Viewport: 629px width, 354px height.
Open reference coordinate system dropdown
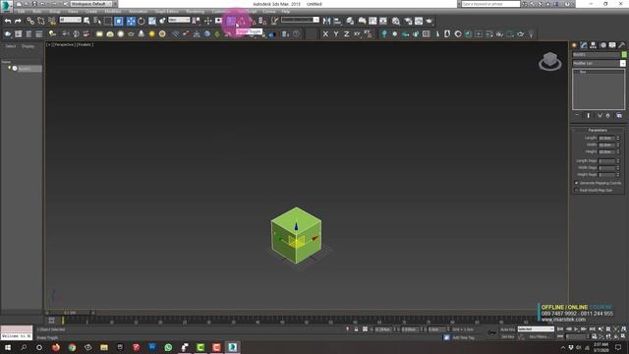(179, 20)
